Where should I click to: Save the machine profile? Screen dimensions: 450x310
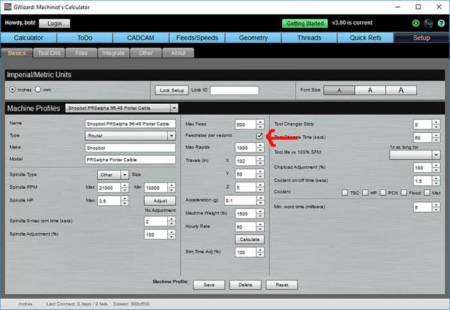[x=209, y=285]
